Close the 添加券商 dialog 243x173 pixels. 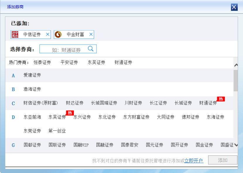(234, 7)
